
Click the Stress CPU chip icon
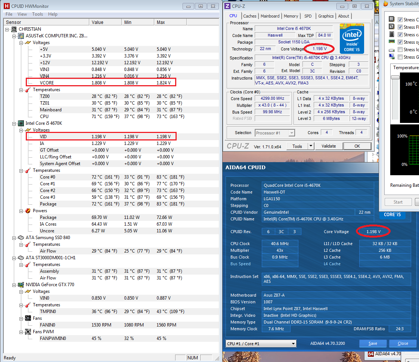pyautogui.click(x=391, y=19)
